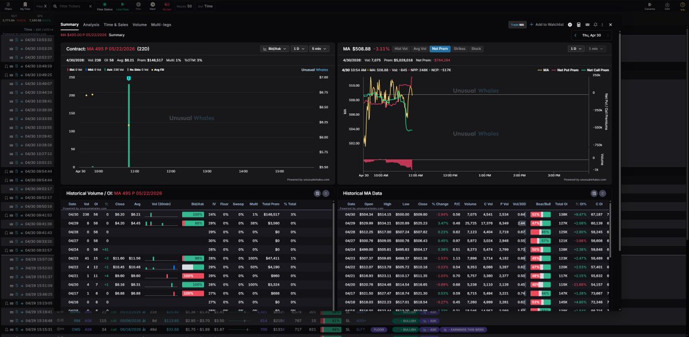Open the Results 50 selector

[x=184, y=6]
